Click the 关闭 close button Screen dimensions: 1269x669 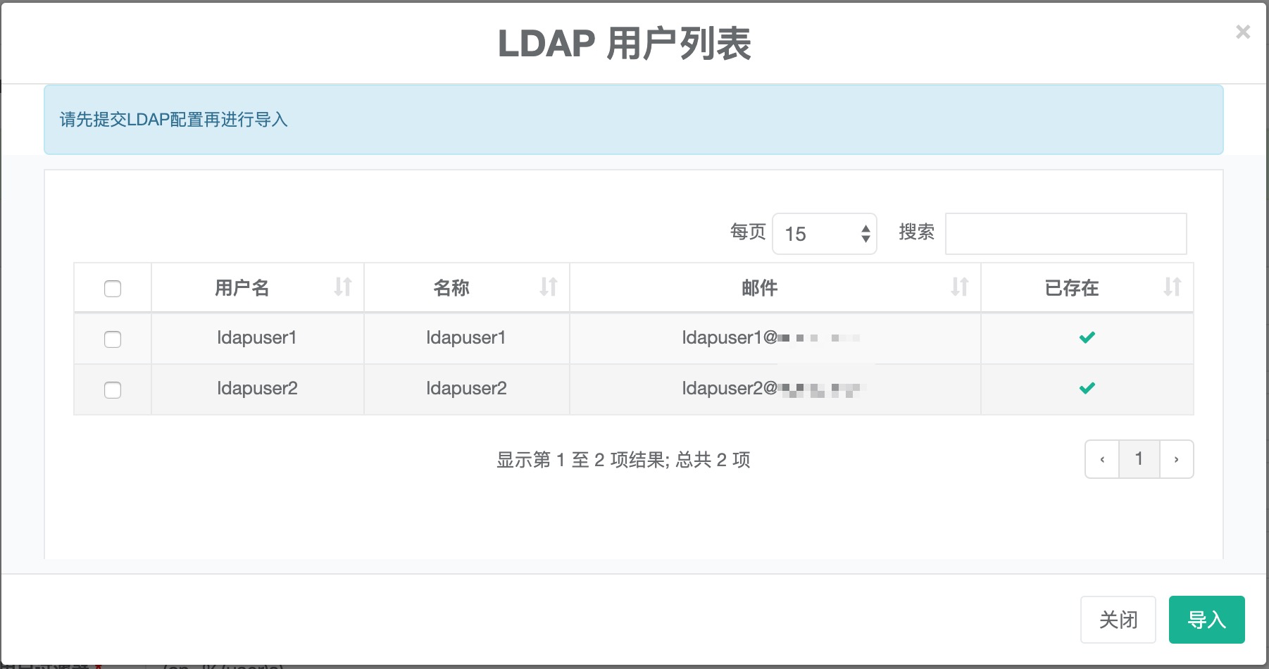coord(1118,620)
